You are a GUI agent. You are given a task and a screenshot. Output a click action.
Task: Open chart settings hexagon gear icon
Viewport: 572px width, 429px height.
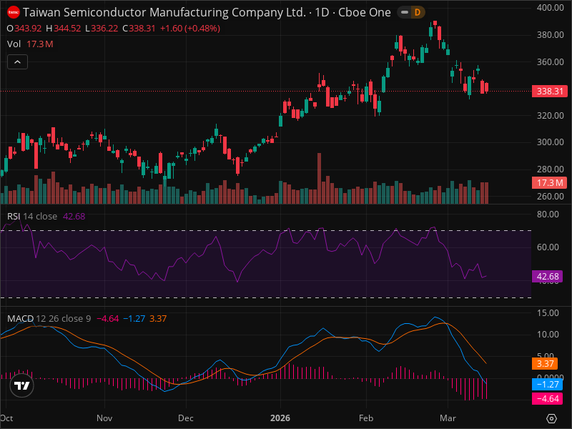click(x=551, y=418)
